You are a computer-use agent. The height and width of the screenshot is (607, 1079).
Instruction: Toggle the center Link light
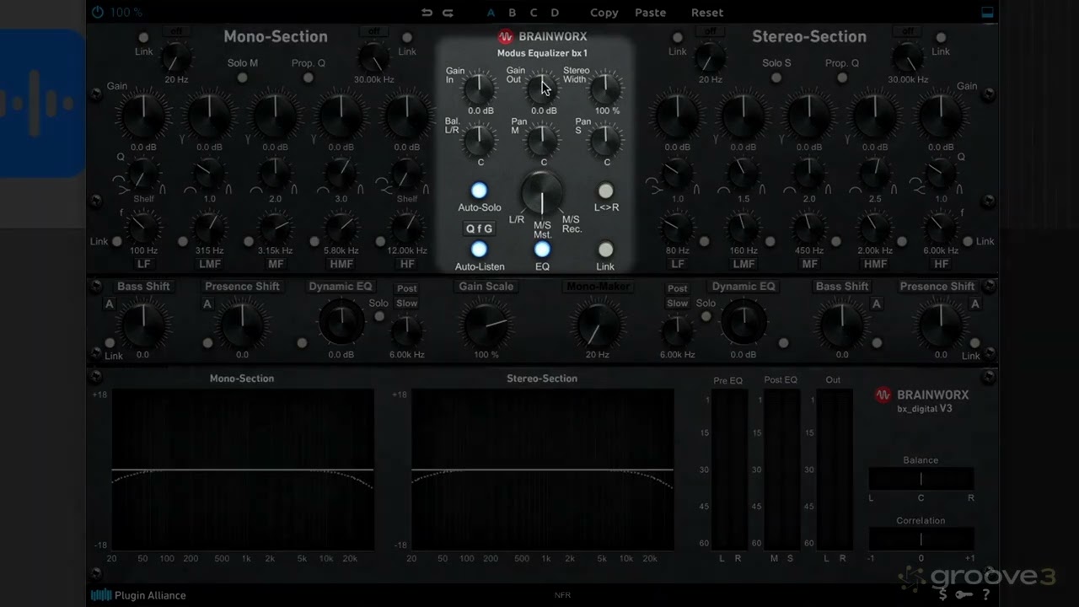tap(605, 250)
